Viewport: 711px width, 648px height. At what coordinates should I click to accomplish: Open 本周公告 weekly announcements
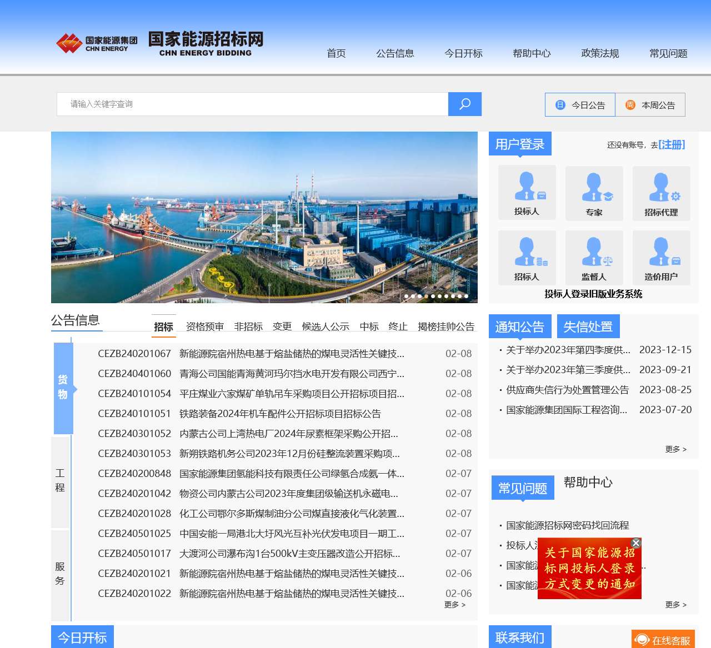(x=651, y=104)
